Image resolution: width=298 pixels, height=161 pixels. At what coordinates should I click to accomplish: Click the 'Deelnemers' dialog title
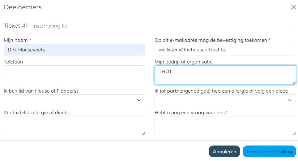click(x=23, y=7)
